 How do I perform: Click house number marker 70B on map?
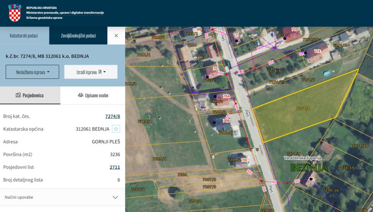(x=226, y=121)
